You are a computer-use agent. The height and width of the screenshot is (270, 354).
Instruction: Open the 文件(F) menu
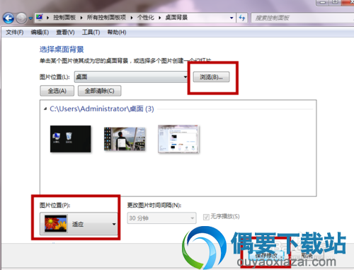click(x=15, y=32)
